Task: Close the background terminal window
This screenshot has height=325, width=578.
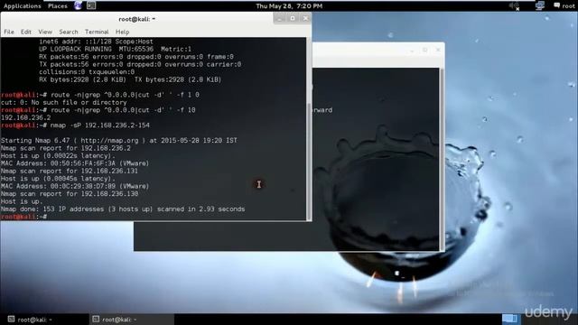Action: tap(438, 50)
